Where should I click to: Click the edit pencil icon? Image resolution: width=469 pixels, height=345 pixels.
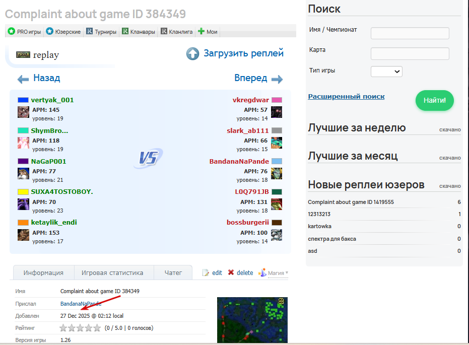pyautogui.click(x=206, y=272)
